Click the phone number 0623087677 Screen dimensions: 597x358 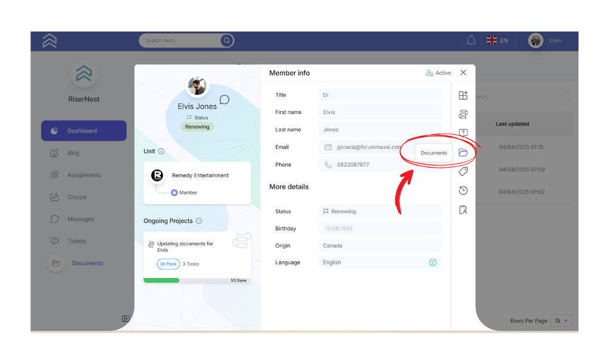353,164
